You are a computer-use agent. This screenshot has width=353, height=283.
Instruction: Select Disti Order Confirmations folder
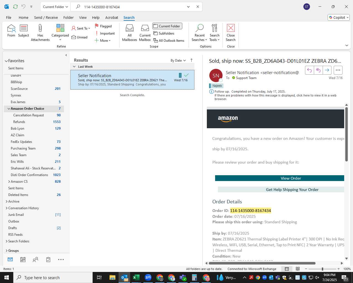tap(34, 175)
